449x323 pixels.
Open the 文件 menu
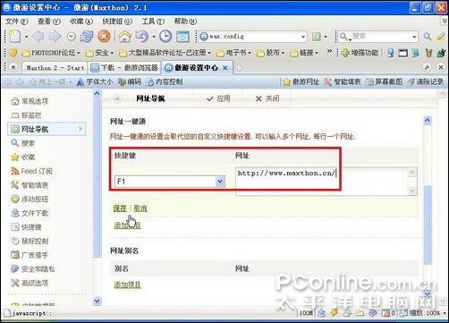17,21
